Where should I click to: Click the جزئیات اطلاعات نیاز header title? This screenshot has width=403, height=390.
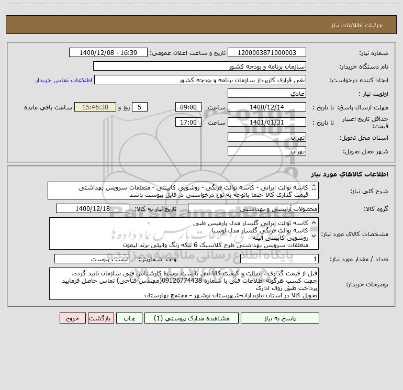tap(357, 25)
